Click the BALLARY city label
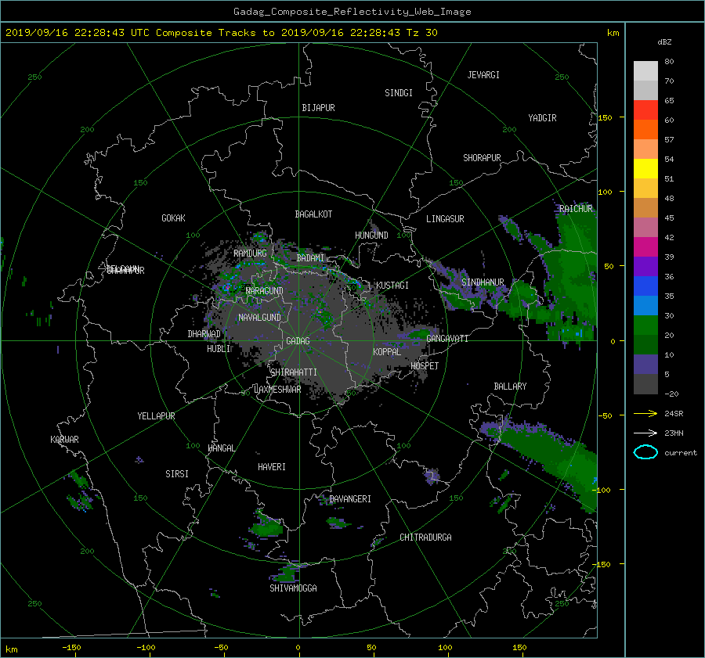 (510, 387)
